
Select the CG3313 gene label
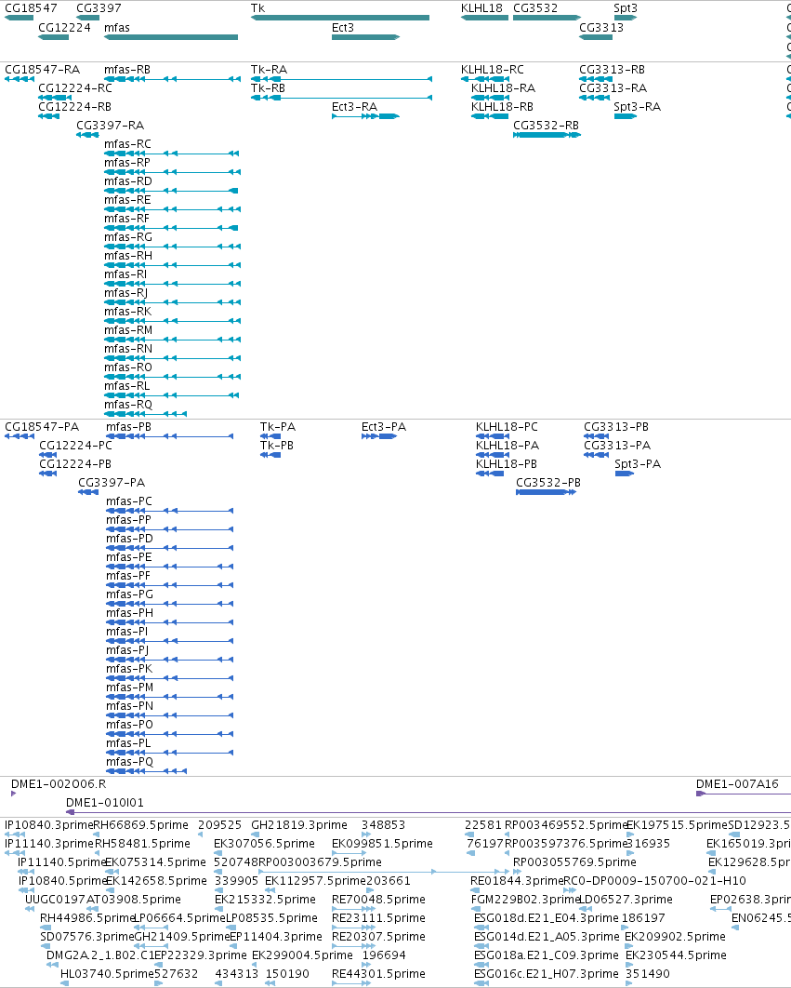click(601, 28)
